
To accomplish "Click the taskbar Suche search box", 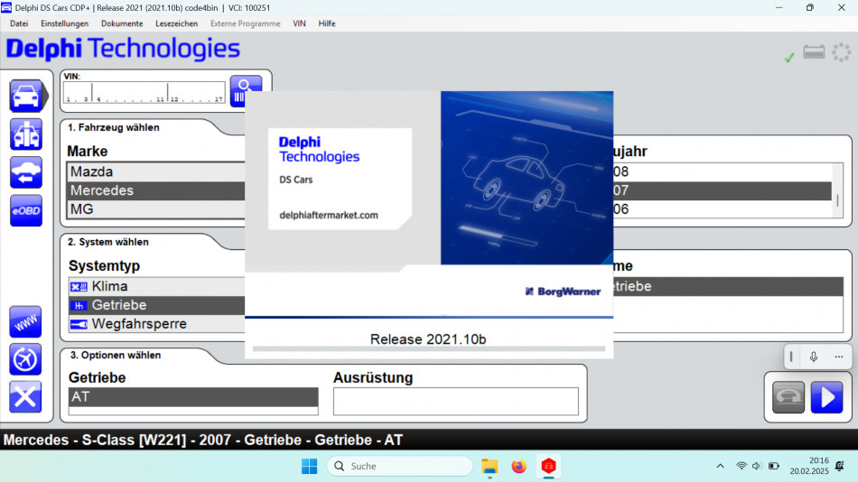I will tap(400, 466).
